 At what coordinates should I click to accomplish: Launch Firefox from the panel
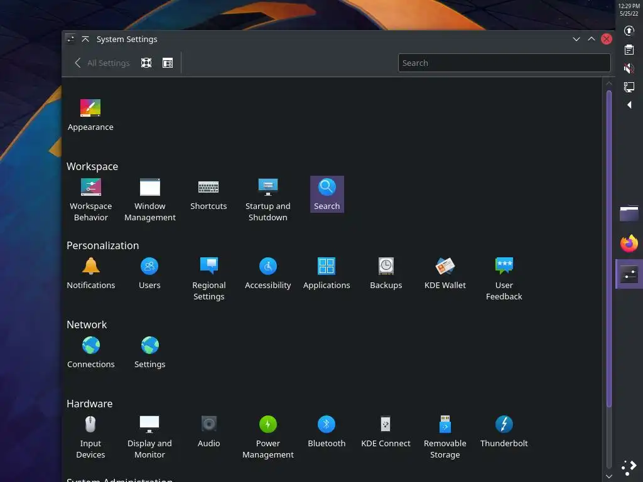pyautogui.click(x=629, y=244)
